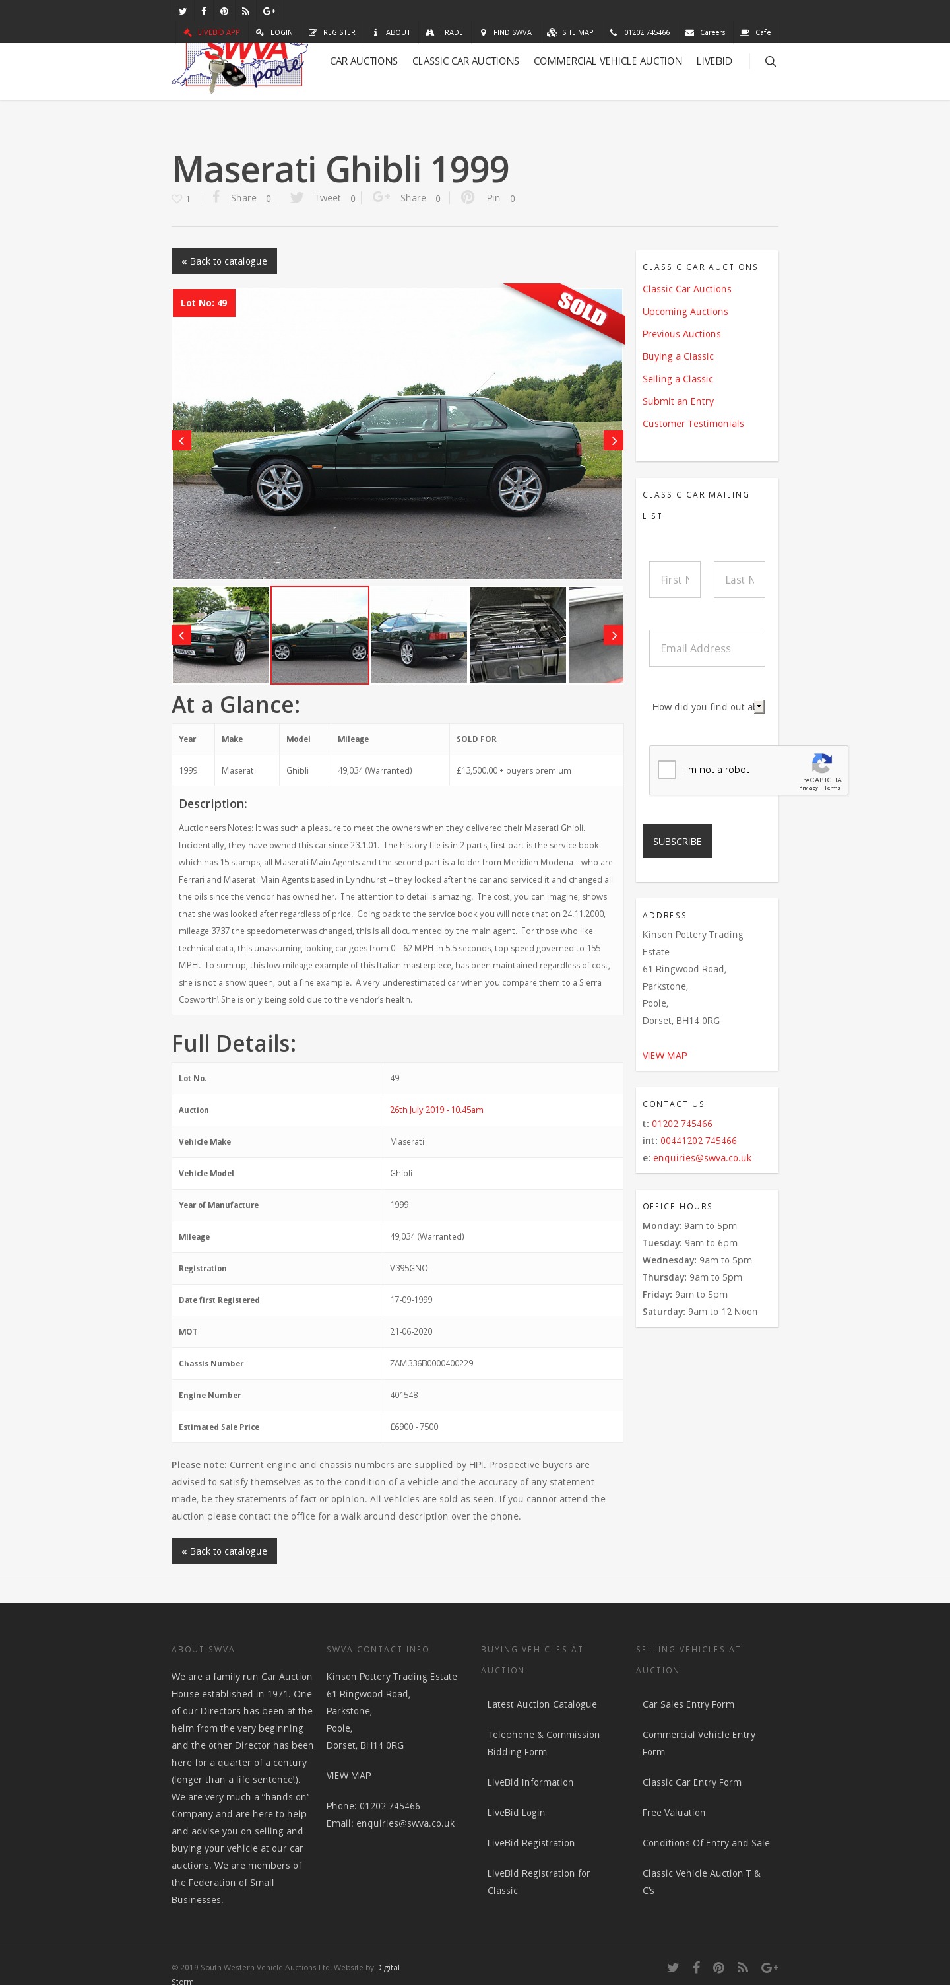
Task: Click sidebar VIEW MAP link
Action: click(664, 1055)
